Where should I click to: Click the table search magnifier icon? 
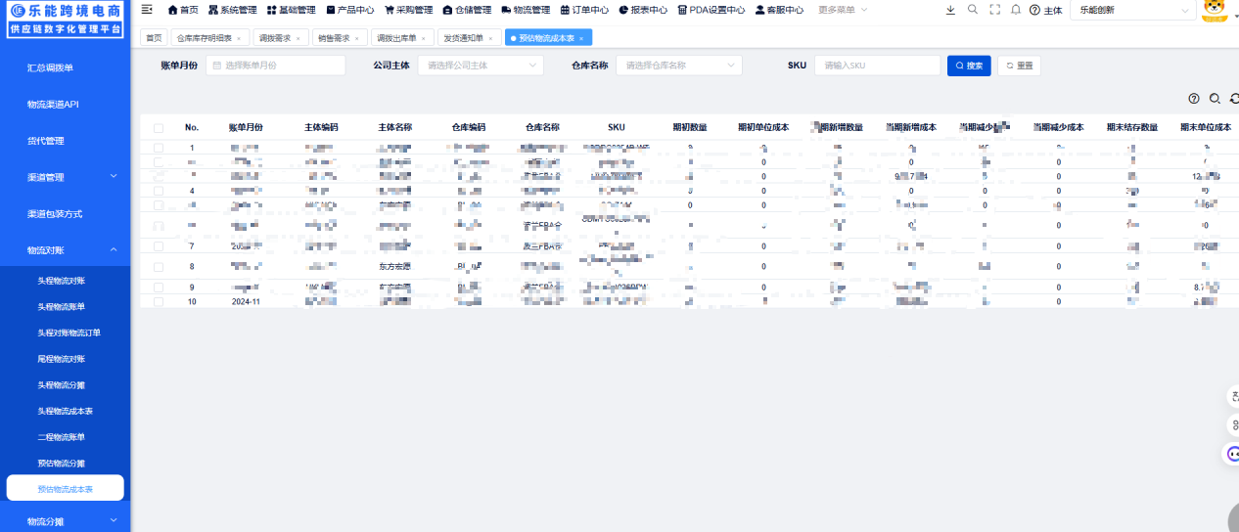(1215, 99)
